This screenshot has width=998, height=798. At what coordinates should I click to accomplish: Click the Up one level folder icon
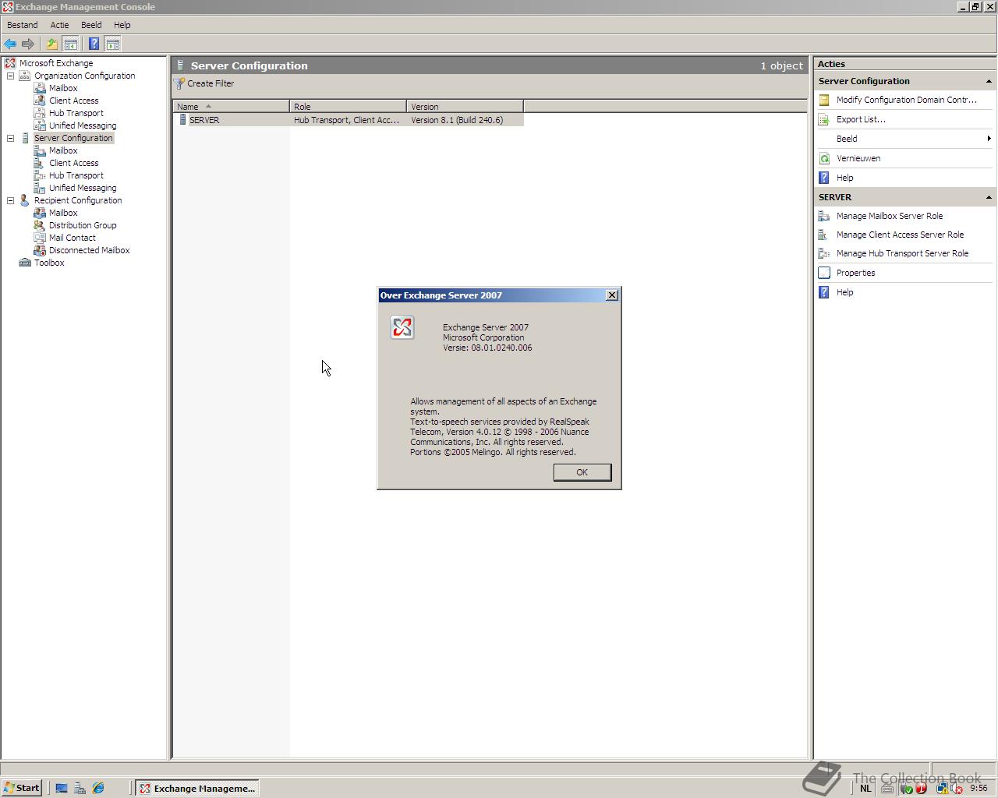52,44
